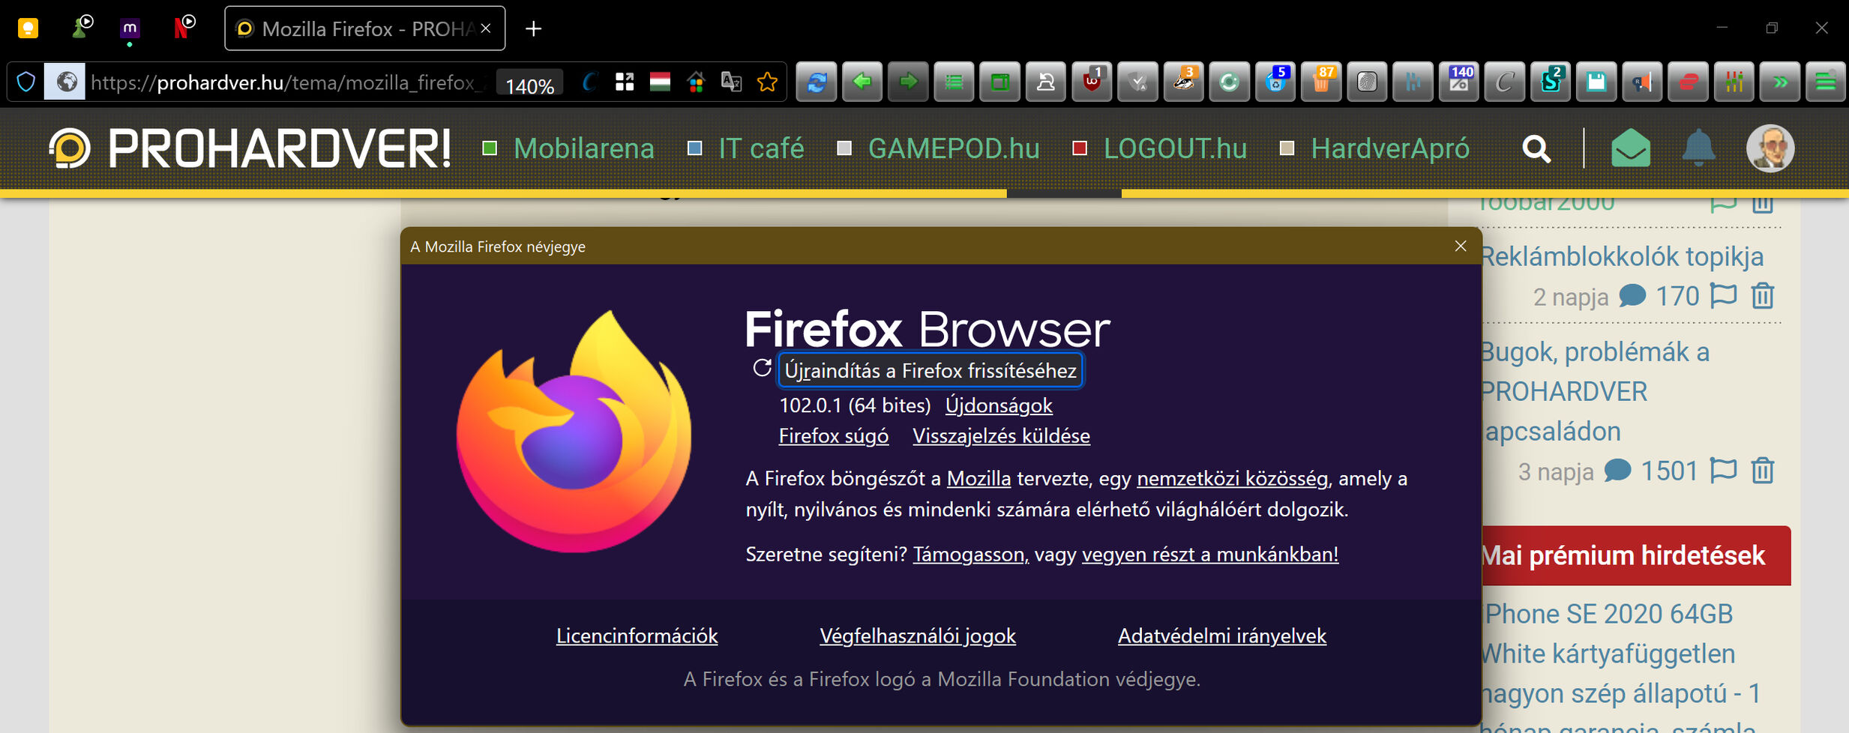
Task: Click the PROHARDVER! site logo
Action: click(x=250, y=148)
